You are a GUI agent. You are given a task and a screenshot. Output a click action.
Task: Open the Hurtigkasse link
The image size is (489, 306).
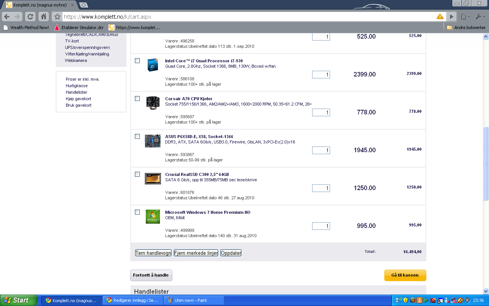click(77, 86)
